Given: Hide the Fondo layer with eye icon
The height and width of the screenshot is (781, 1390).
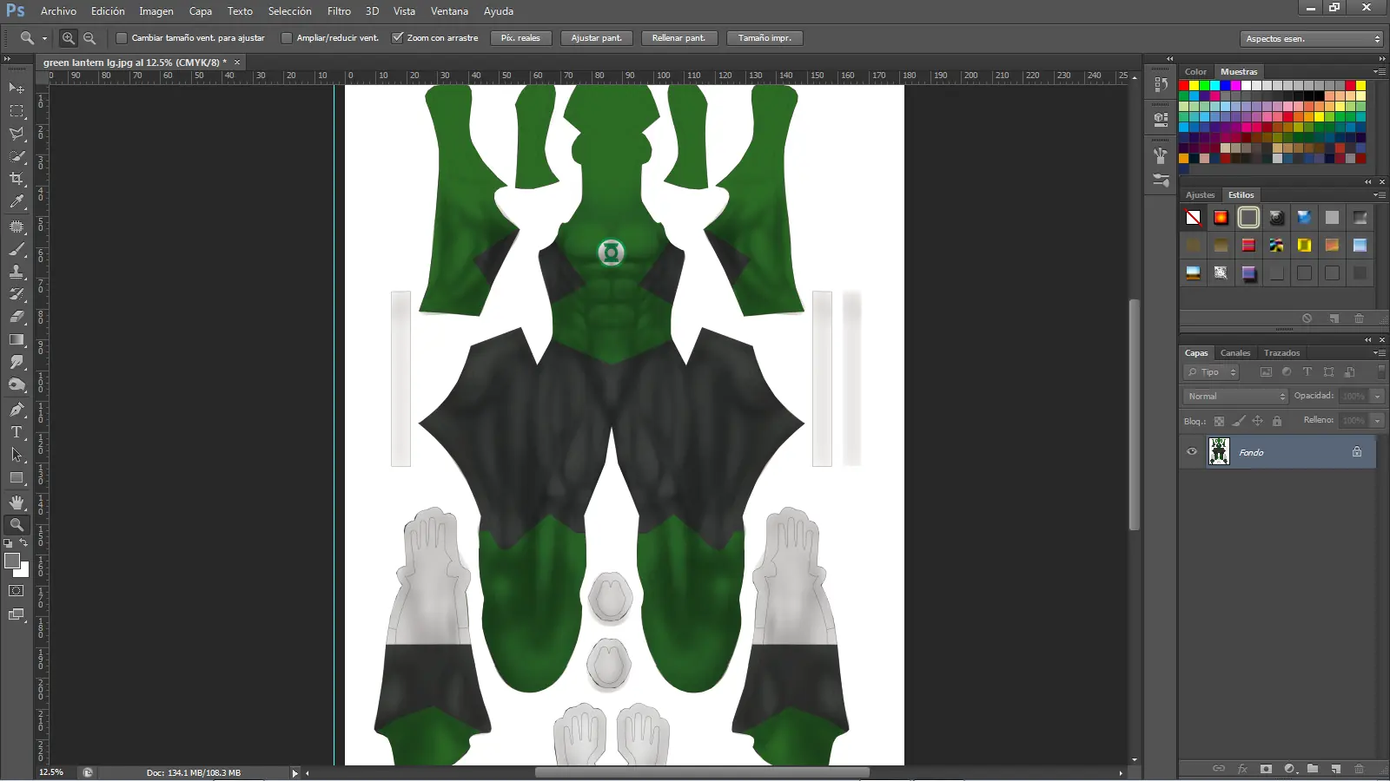Looking at the screenshot, I should pos(1192,452).
